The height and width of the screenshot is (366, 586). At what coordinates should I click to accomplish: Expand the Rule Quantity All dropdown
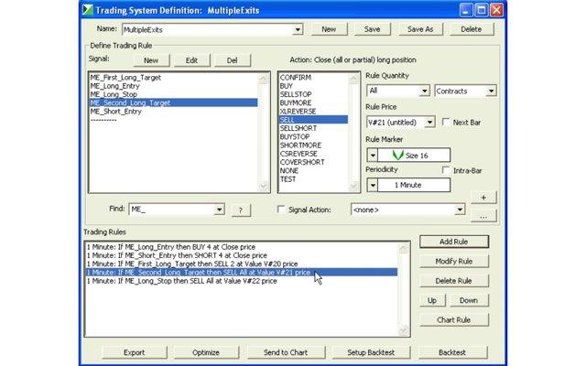point(424,91)
